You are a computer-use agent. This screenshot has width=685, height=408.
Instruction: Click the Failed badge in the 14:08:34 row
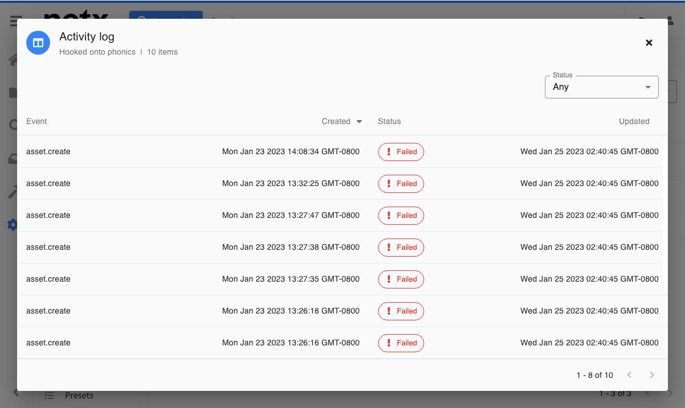[x=401, y=152]
